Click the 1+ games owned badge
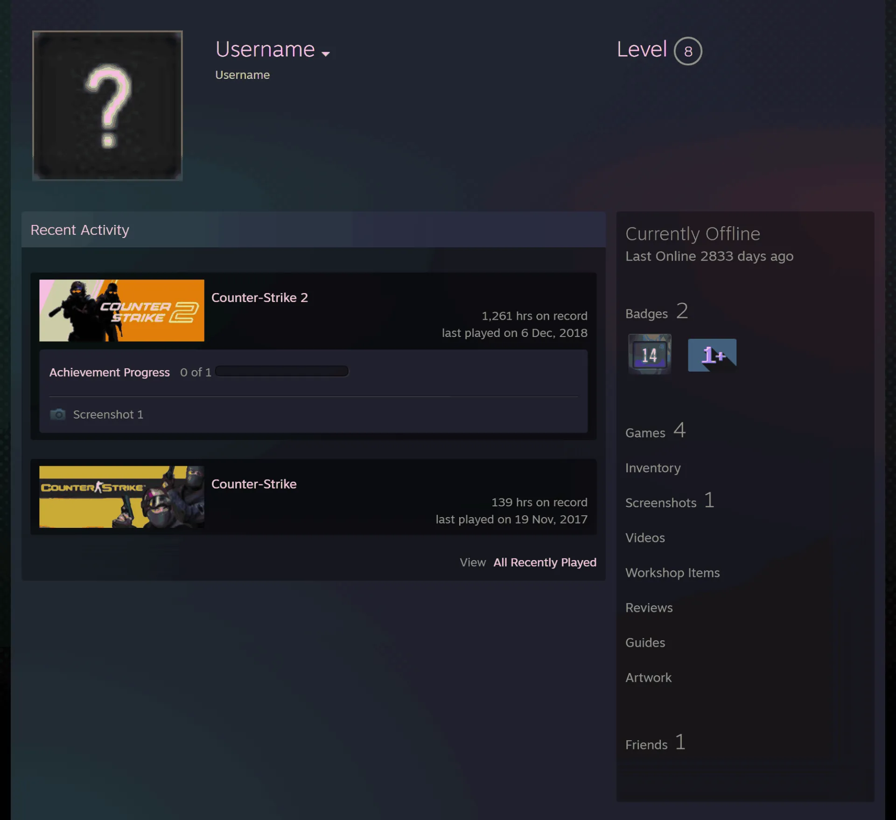 coord(712,355)
